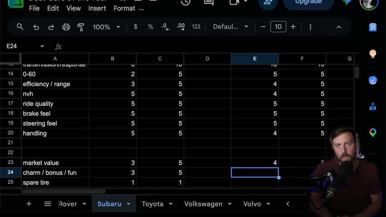Open Google Maps side panel
This screenshot has width=386, height=217.
tap(373, 133)
